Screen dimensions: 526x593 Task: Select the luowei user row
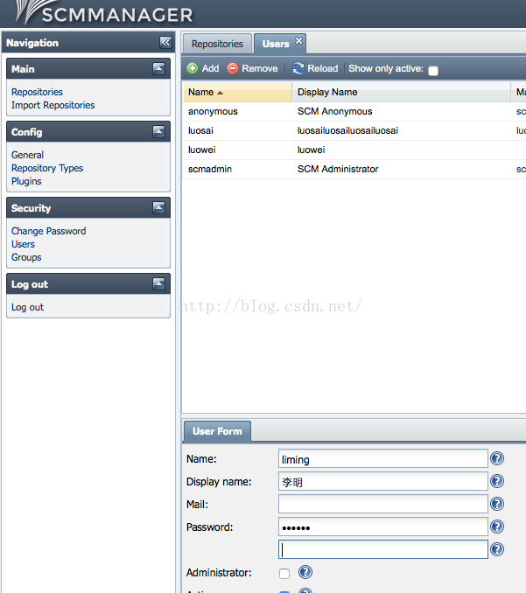[354, 150]
